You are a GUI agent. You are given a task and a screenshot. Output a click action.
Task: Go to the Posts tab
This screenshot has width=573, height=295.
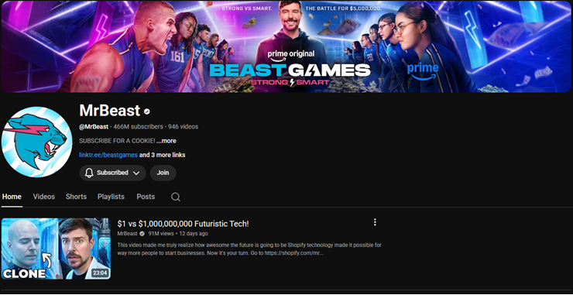146,197
